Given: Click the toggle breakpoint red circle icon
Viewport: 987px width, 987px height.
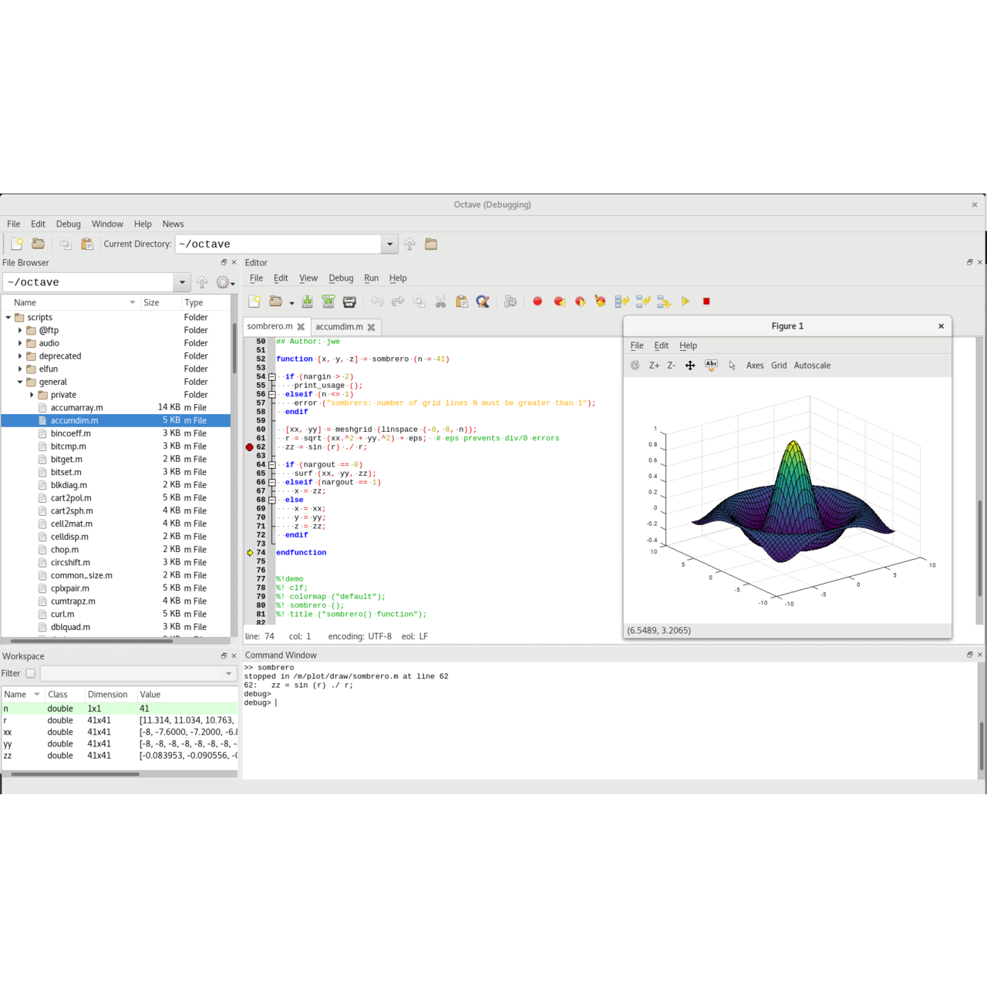Looking at the screenshot, I should (x=537, y=301).
